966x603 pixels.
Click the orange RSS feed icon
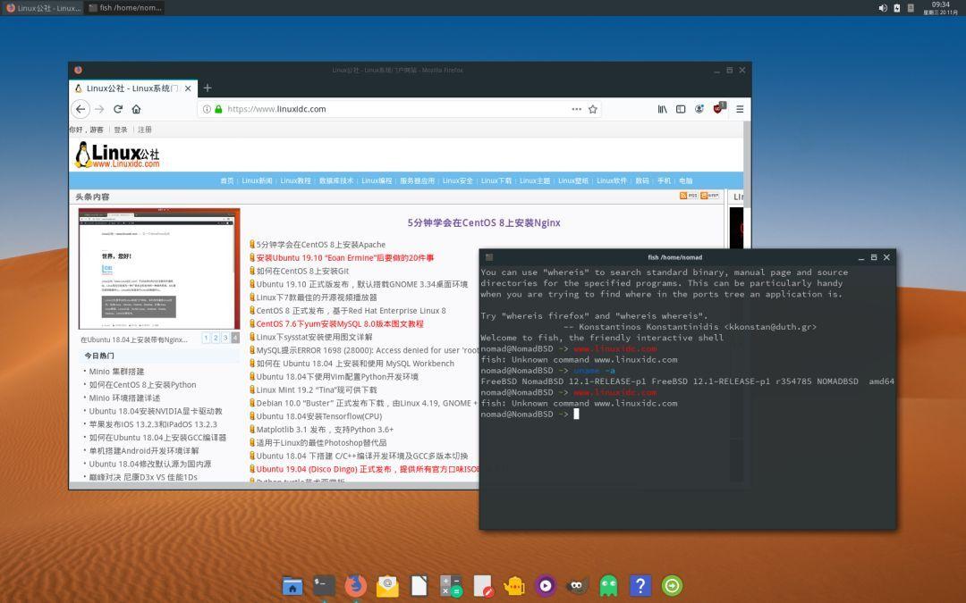(x=688, y=195)
